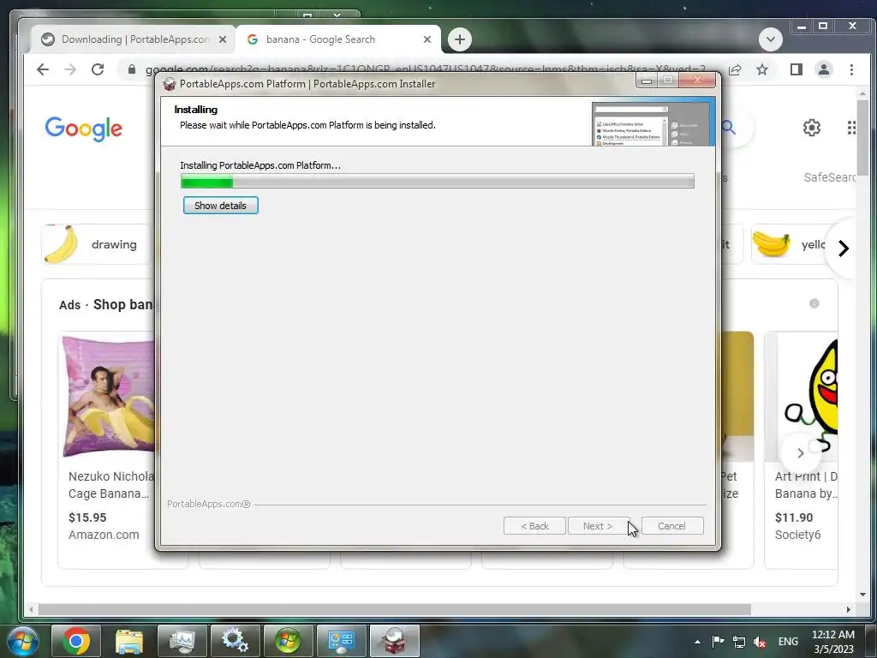Open the control panel app on taskbar
The width and height of the screenshot is (877, 658).
point(341,641)
